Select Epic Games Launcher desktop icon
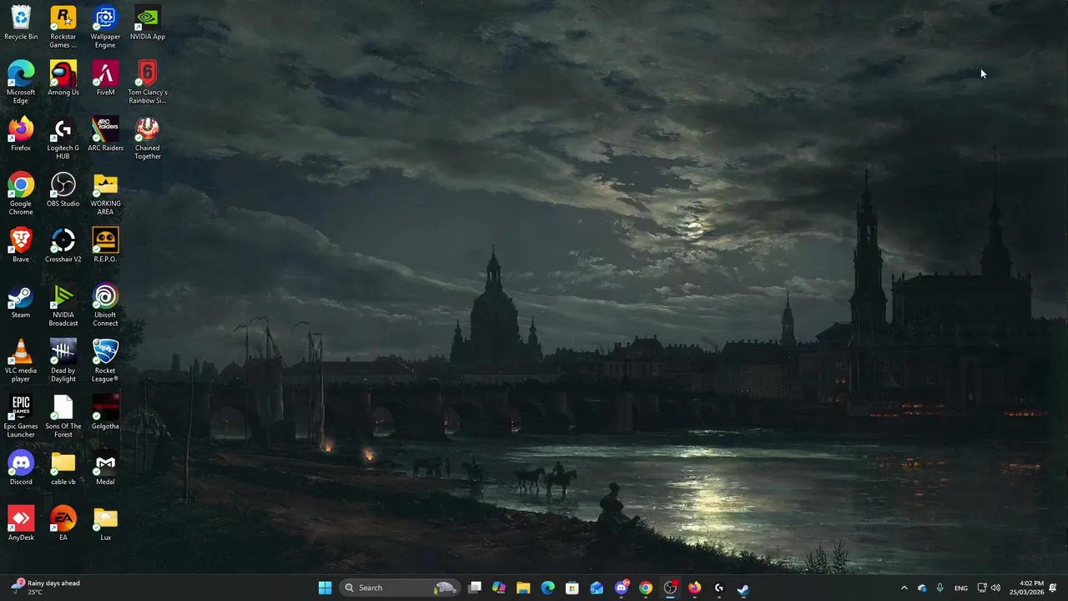Viewport: 1068px width, 601px height. click(21, 417)
